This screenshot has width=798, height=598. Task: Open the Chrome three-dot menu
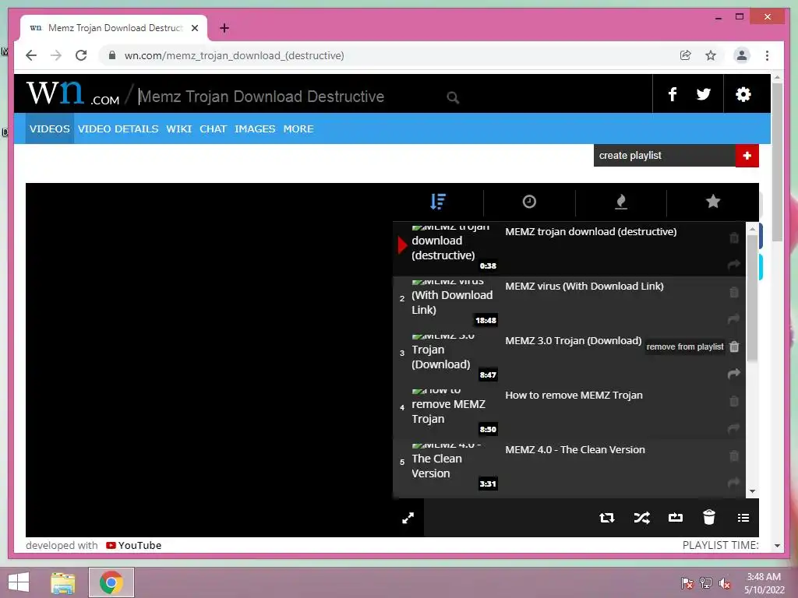[767, 55]
